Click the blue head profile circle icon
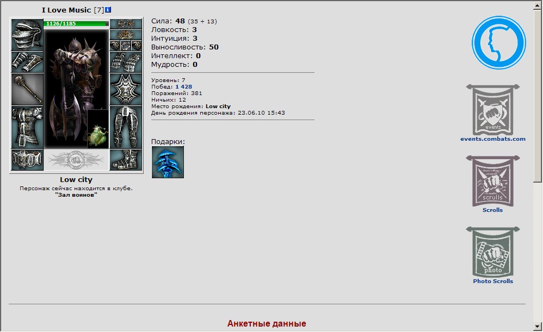This screenshot has height=332, width=543. [x=499, y=42]
